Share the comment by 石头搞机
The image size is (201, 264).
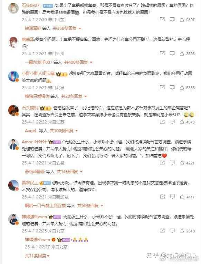[x=162, y=121]
